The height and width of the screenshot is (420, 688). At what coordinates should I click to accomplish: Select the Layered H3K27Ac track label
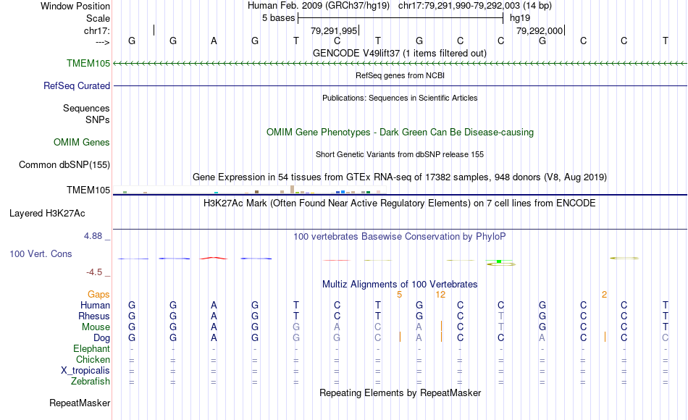pyautogui.click(x=47, y=214)
